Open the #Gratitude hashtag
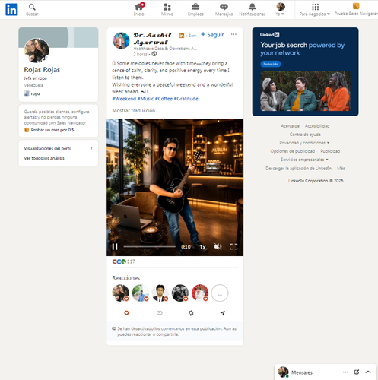 [x=186, y=99]
